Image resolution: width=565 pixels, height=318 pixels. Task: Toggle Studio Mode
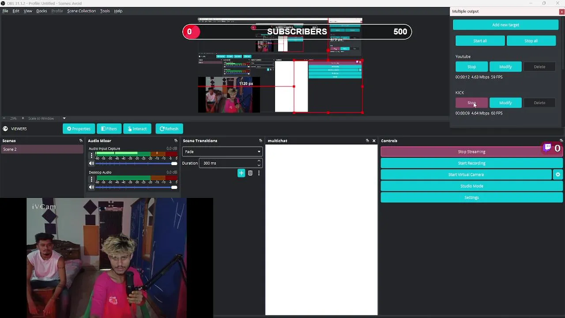click(471, 186)
